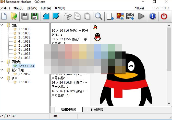Open the 文件(F) menu
The width and height of the screenshot is (172, 120).
tap(5, 8)
